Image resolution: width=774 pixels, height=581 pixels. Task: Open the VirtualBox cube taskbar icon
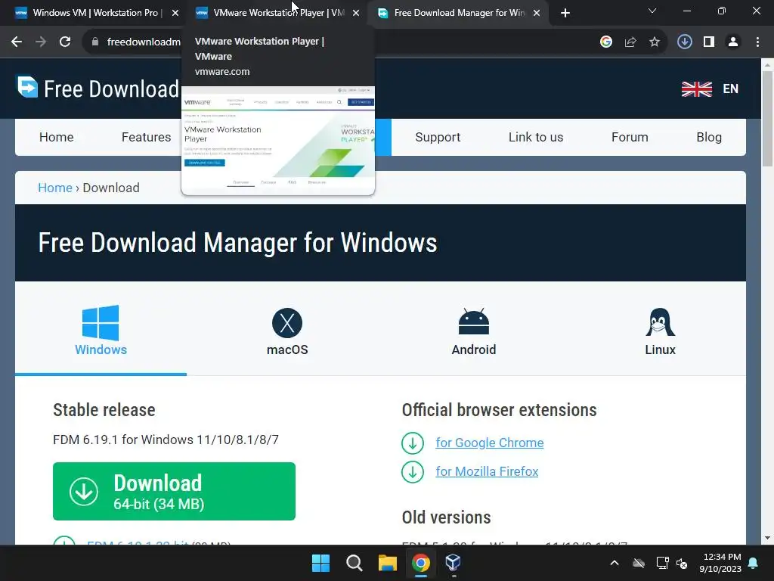pyautogui.click(x=454, y=562)
